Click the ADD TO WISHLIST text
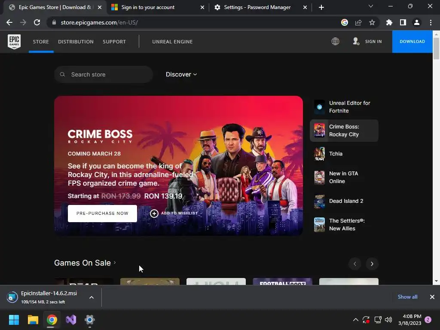Screen dimensions: 440x330 [x=179, y=213]
